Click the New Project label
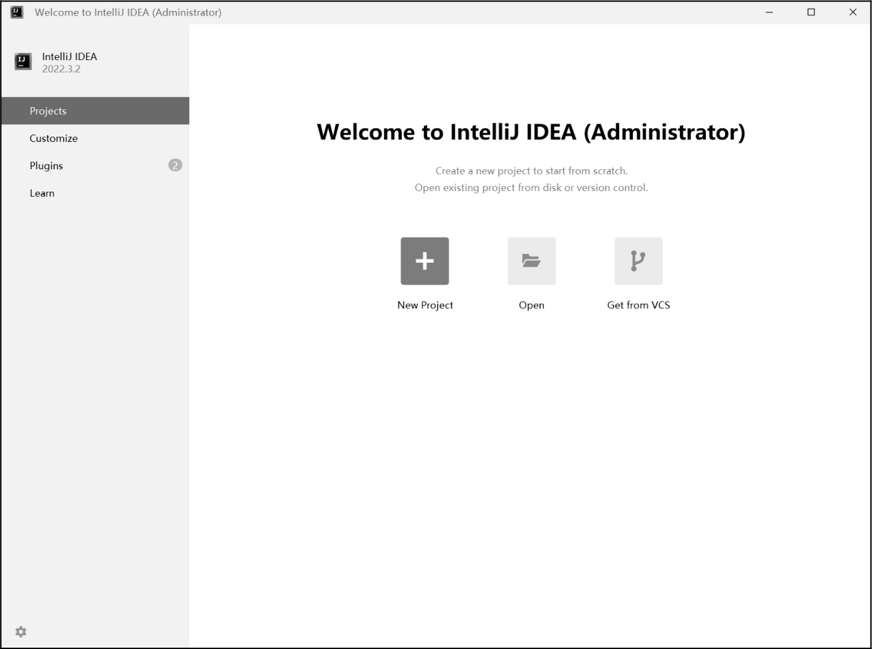Screen dimensions: 872x649 pyautogui.click(x=425, y=305)
